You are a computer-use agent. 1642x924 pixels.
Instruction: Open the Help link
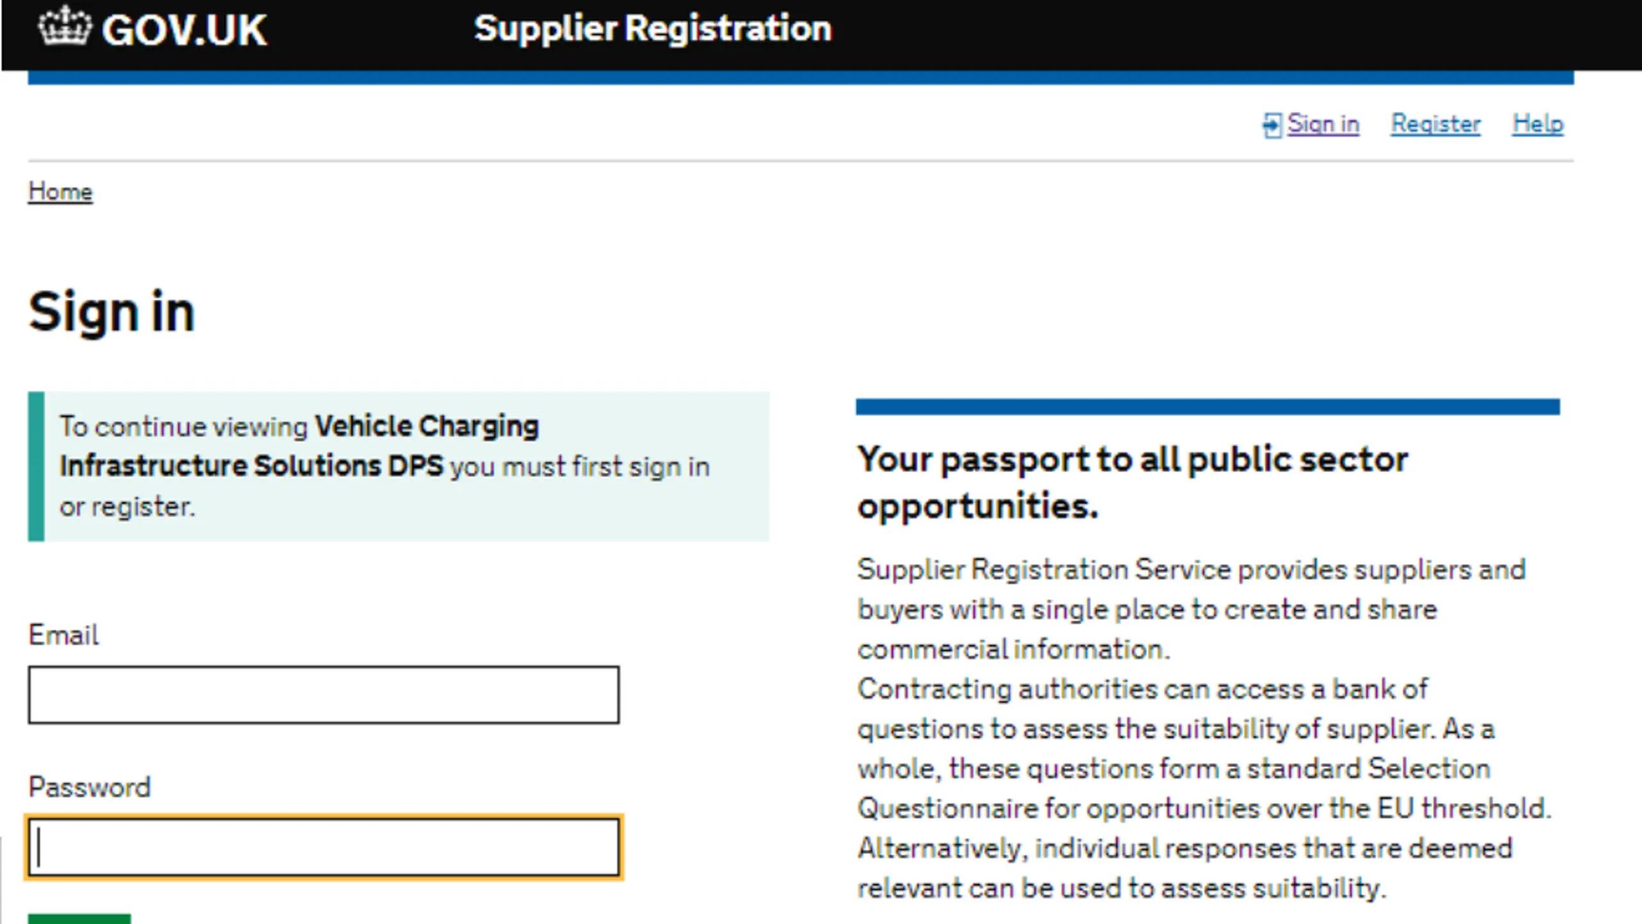pyautogui.click(x=1537, y=124)
